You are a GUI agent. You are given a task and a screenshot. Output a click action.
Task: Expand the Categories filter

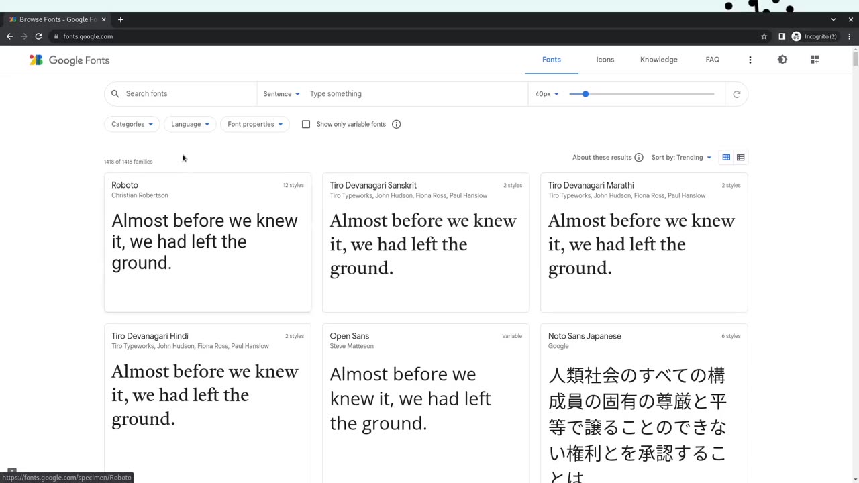[x=132, y=124]
